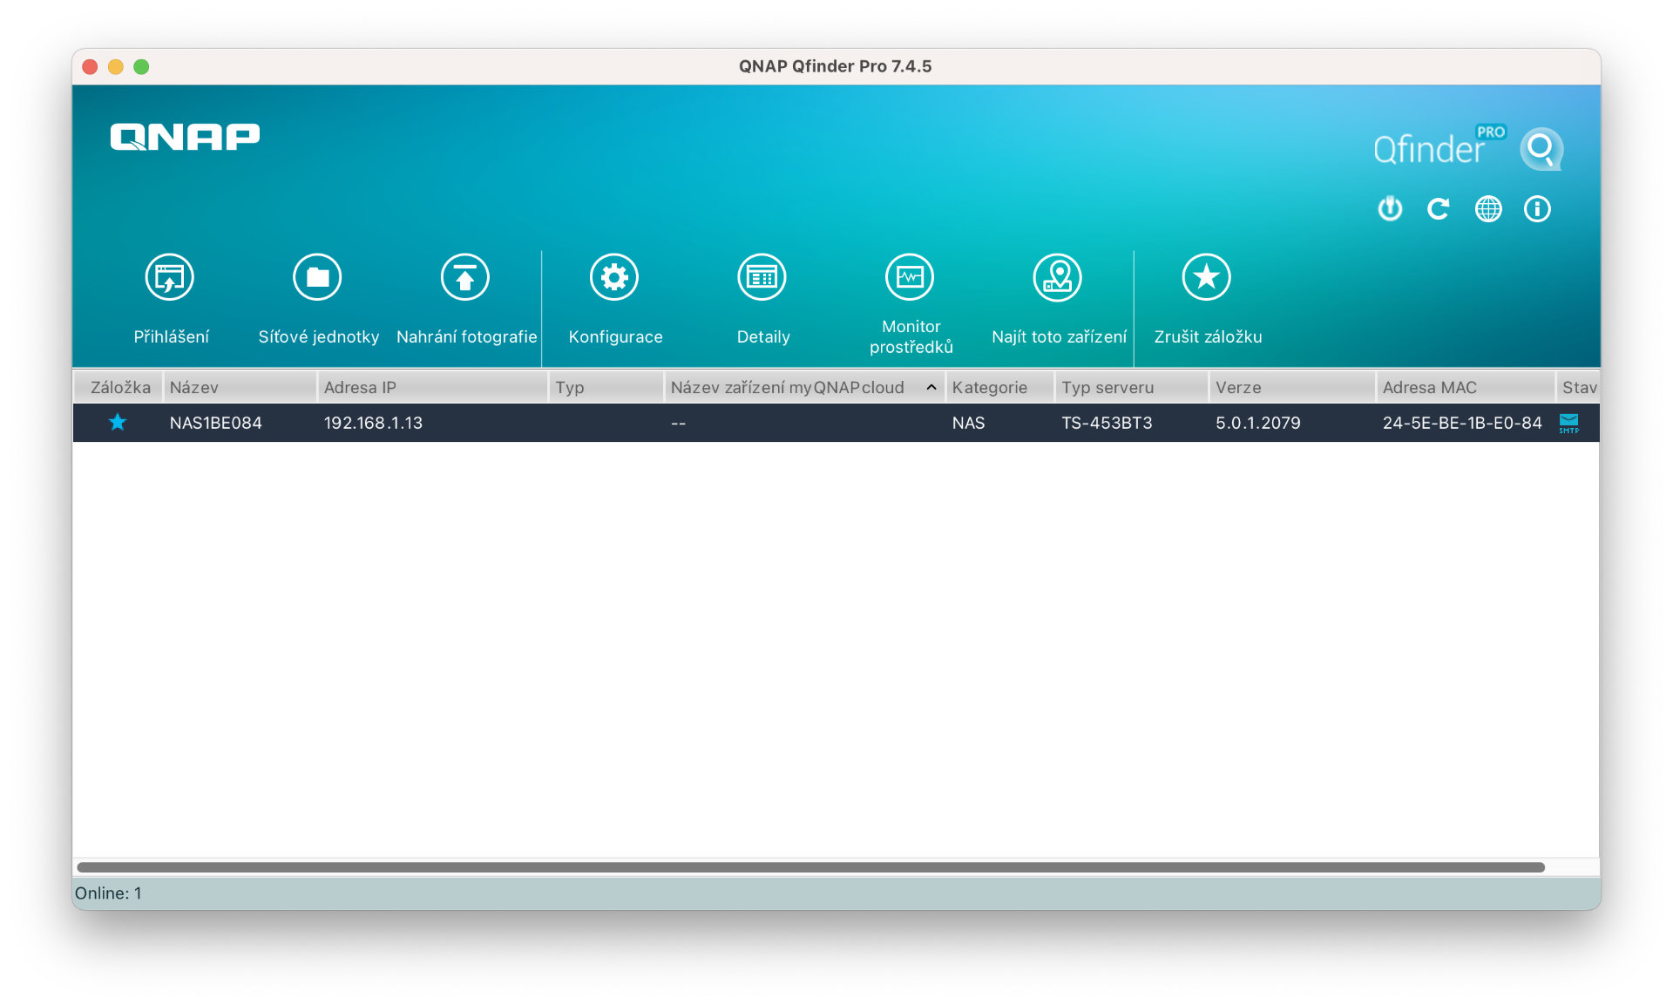
Task: Click Najít toto zařízení locate icon
Action: (x=1058, y=277)
